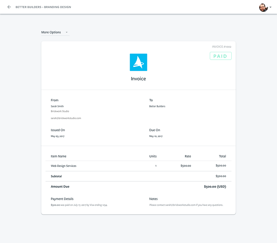Click the paid by Visa ending 1234 text
The height and width of the screenshot is (243, 277).
click(79, 205)
